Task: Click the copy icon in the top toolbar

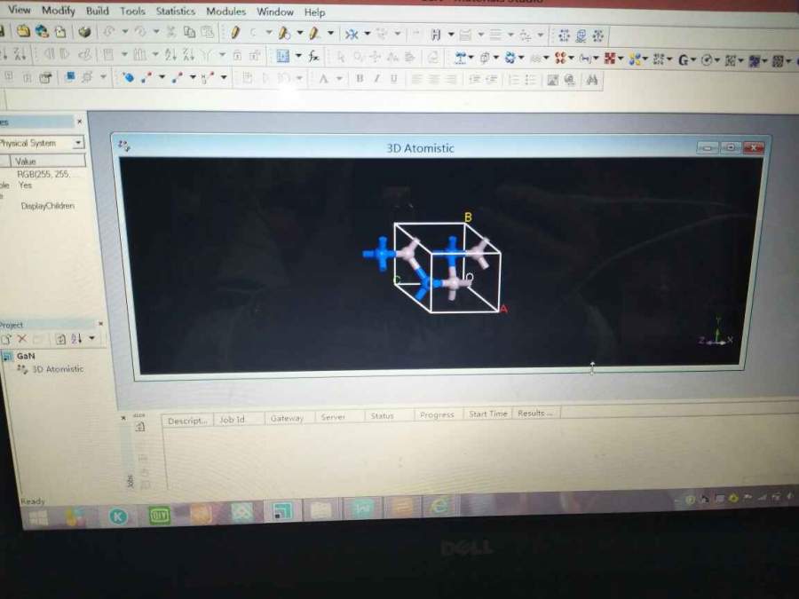Action: (189, 32)
